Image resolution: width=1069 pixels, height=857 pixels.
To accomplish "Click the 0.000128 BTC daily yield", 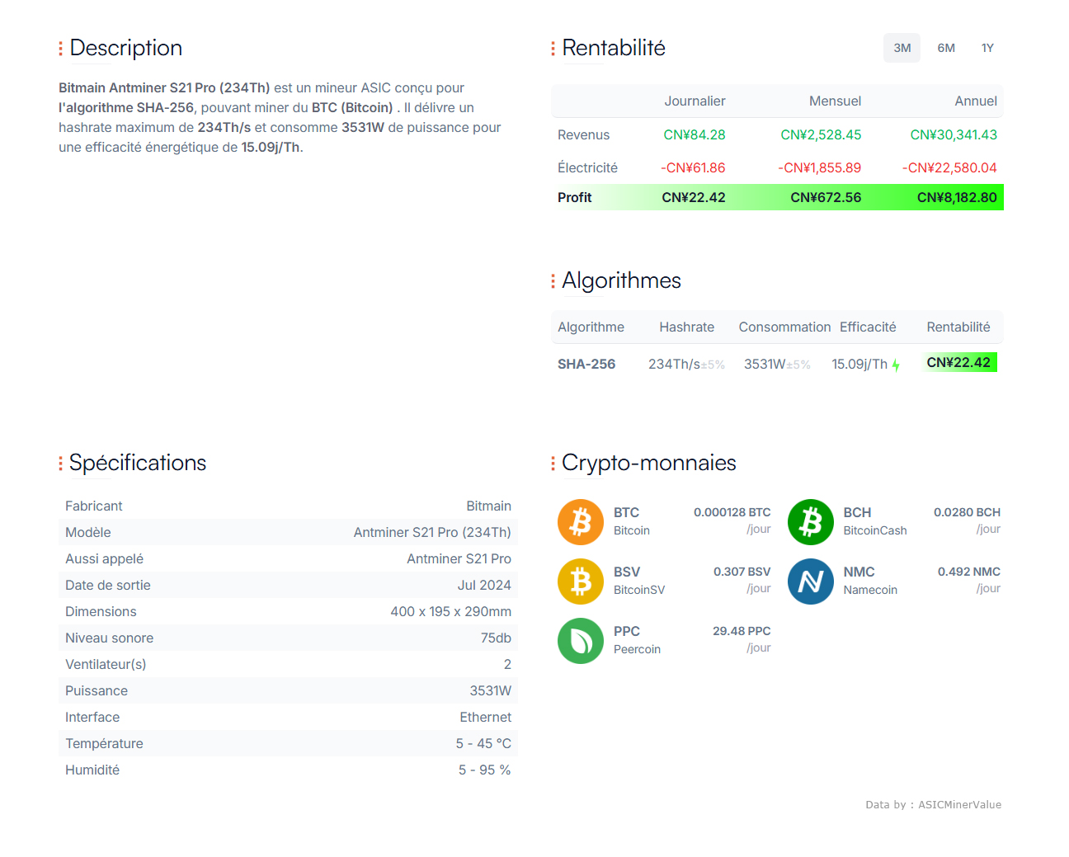I will [732, 512].
